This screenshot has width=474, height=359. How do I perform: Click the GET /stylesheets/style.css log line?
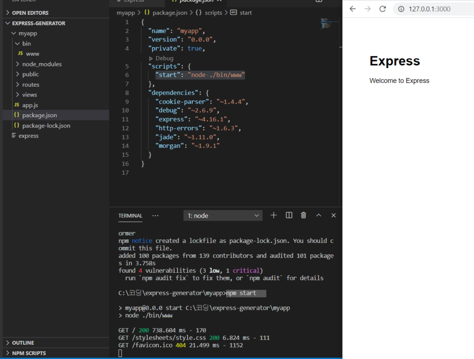(194, 338)
